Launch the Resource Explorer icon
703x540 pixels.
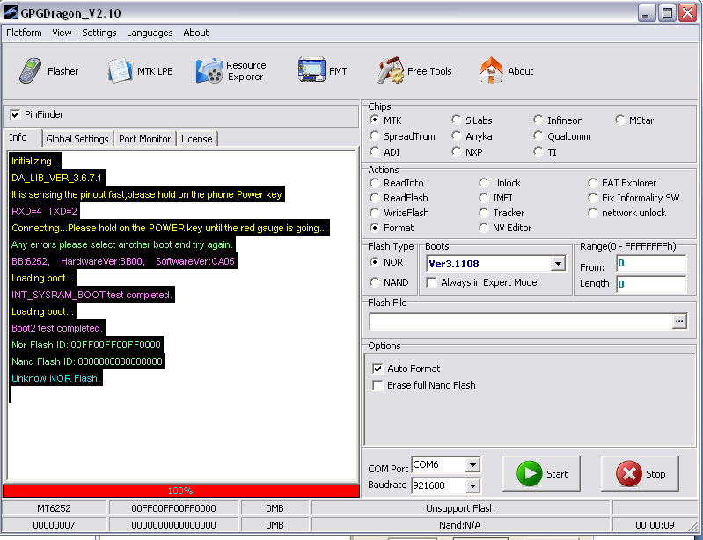pyautogui.click(x=209, y=71)
